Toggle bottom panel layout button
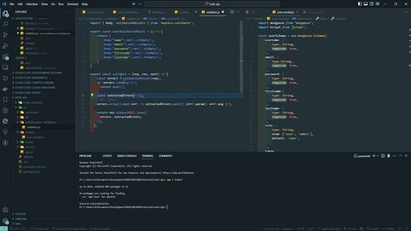411x231 pixels. [x=365, y=4]
